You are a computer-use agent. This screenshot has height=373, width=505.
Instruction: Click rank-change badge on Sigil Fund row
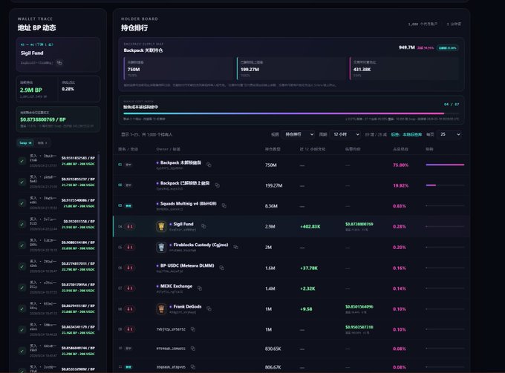click(130, 226)
